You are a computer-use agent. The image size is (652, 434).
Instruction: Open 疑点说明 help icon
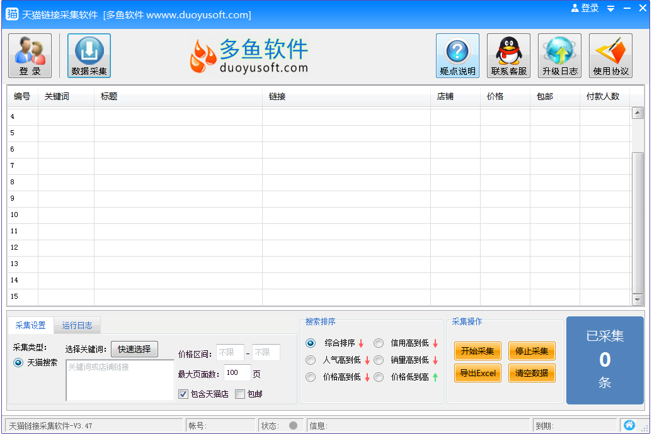(x=457, y=55)
